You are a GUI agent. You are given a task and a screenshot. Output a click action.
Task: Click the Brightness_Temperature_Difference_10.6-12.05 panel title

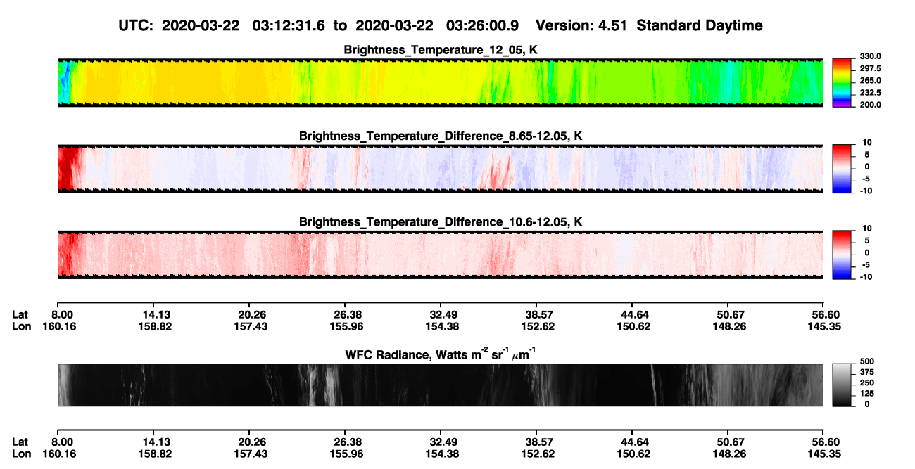coord(441,222)
